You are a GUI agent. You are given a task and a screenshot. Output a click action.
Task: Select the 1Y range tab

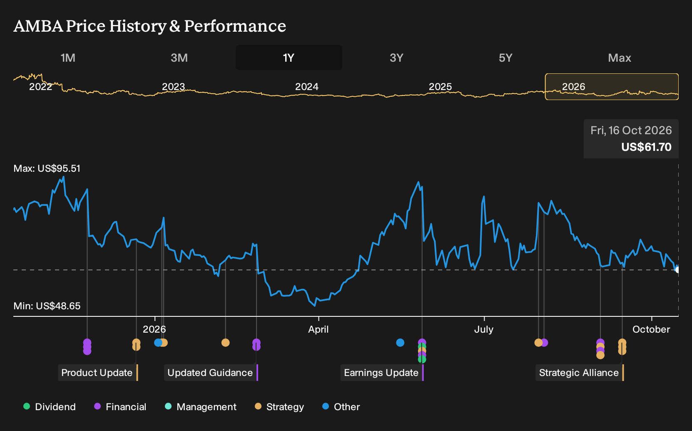tap(289, 58)
